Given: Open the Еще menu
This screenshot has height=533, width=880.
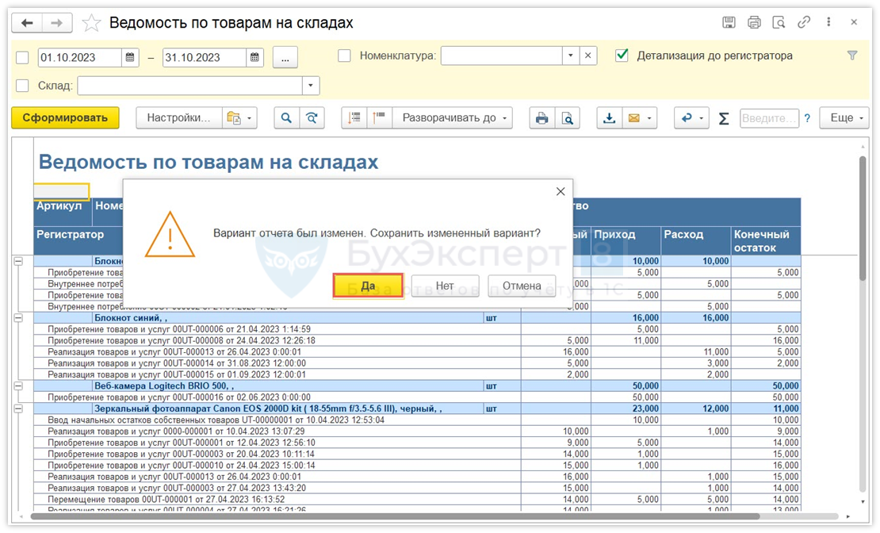Looking at the screenshot, I should 844,118.
